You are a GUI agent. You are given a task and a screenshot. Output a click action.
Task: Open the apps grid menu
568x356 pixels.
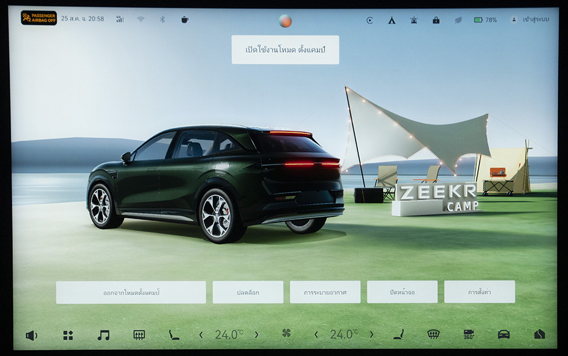[x=68, y=335]
